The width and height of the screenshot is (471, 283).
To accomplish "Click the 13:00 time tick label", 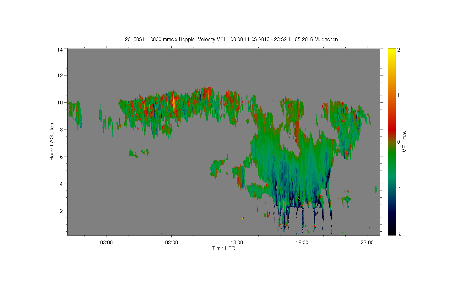I will click(237, 243).
